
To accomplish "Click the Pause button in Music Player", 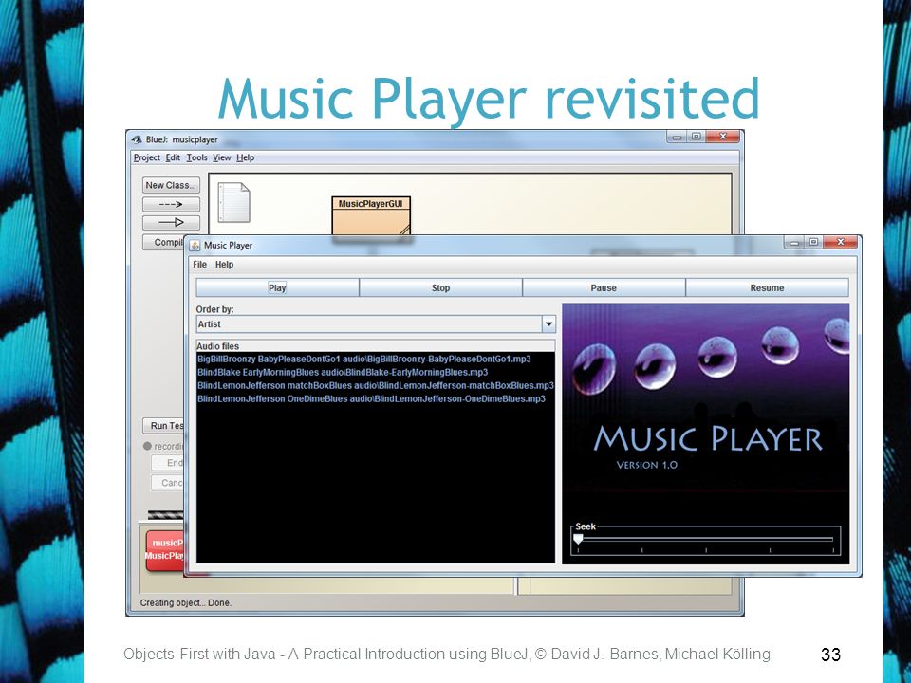I will tap(604, 287).
